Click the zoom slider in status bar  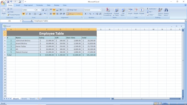pyautogui.click(x=177, y=103)
